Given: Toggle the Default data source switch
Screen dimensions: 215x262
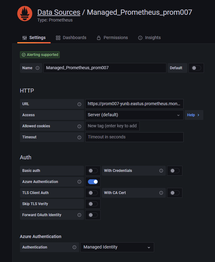Looking at the screenshot, I should pos(196,68).
